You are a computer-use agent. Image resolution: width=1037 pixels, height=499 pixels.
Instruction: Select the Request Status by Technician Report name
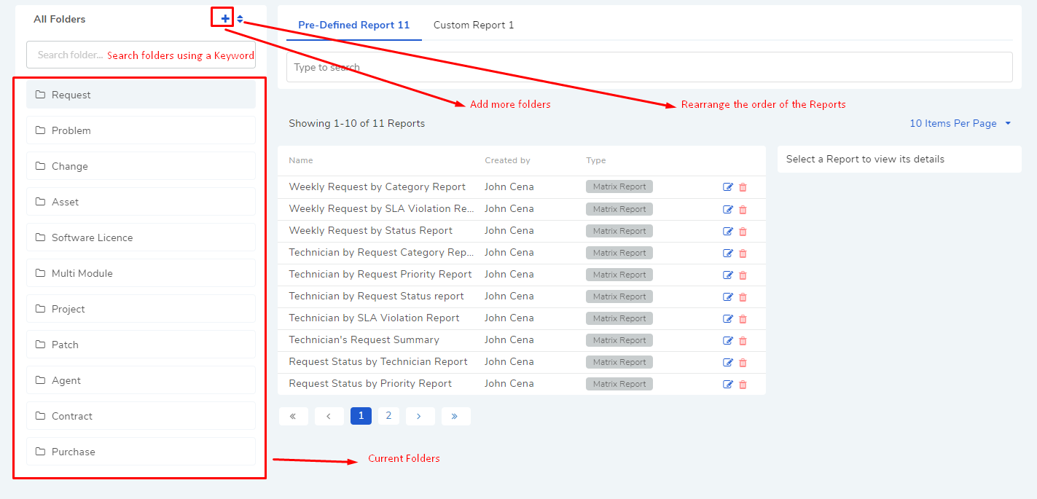click(378, 361)
